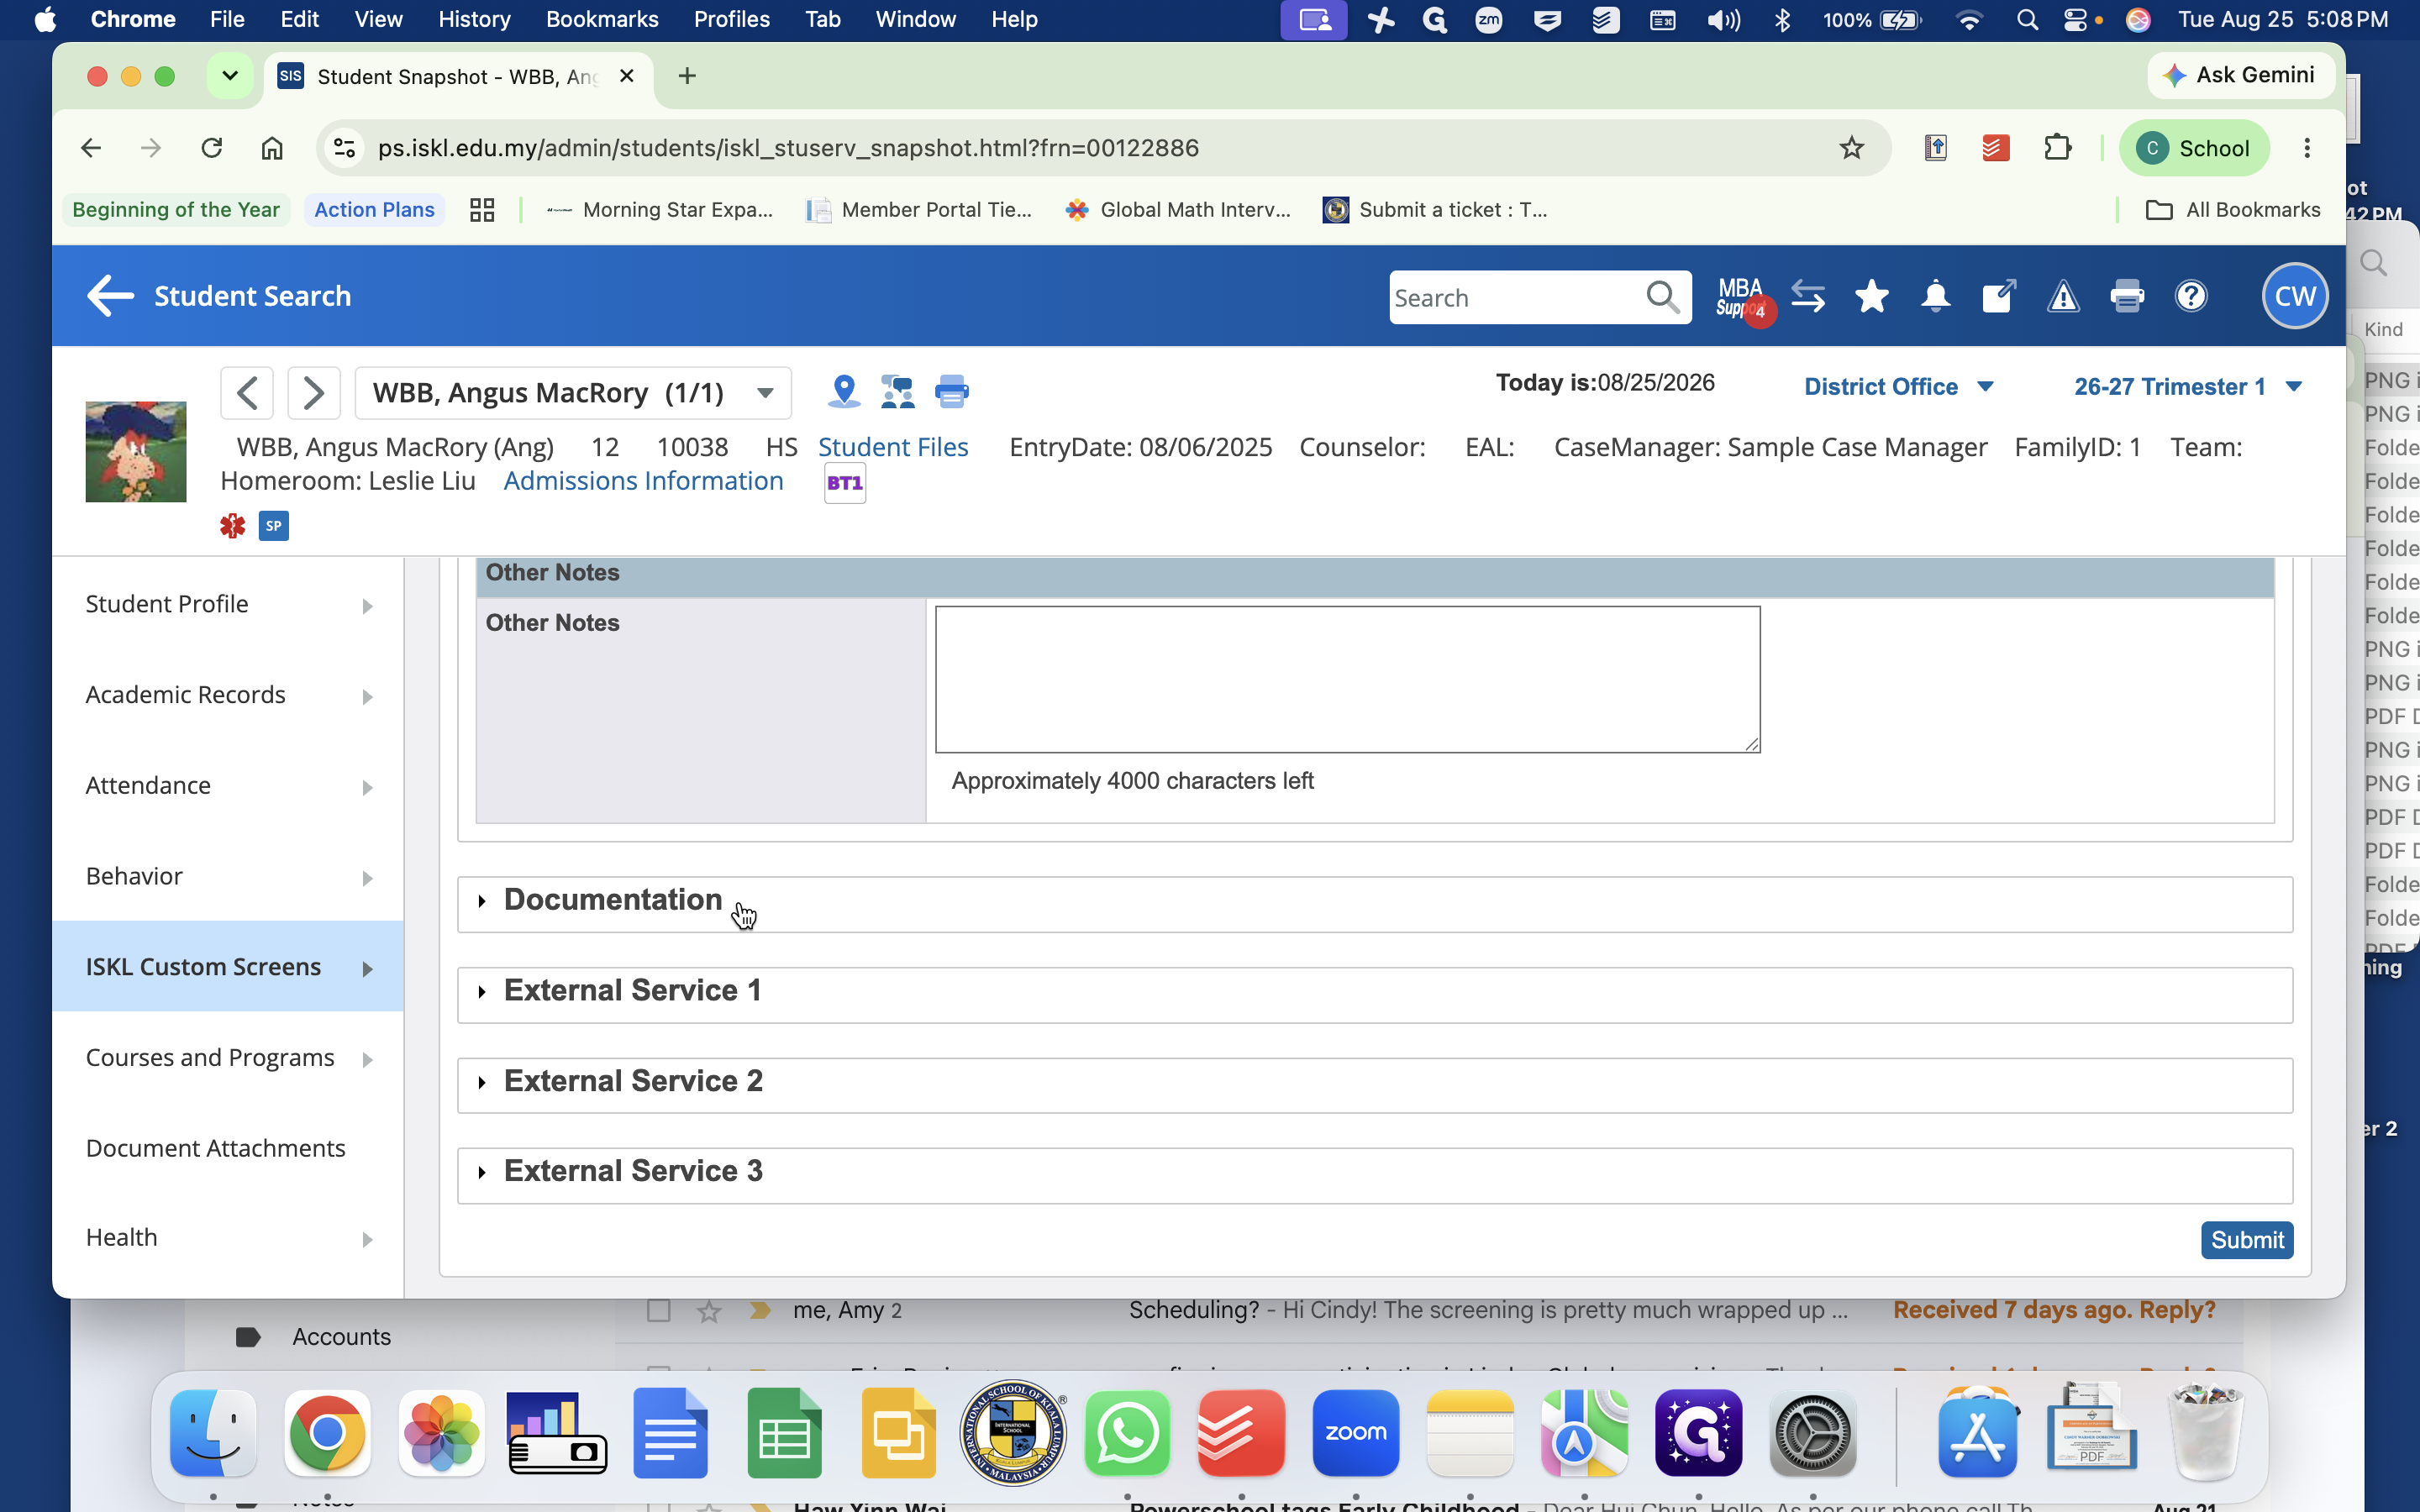2420x1512 pixels.
Task: Open the All Bookmarks folder
Action: [x=2233, y=210]
